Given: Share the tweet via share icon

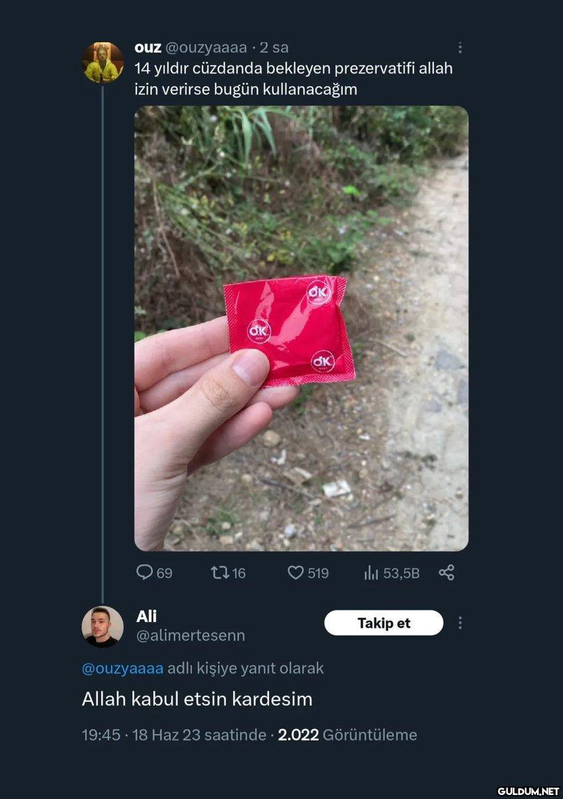Looking at the screenshot, I should pyautogui.click(x=447, y=573).
